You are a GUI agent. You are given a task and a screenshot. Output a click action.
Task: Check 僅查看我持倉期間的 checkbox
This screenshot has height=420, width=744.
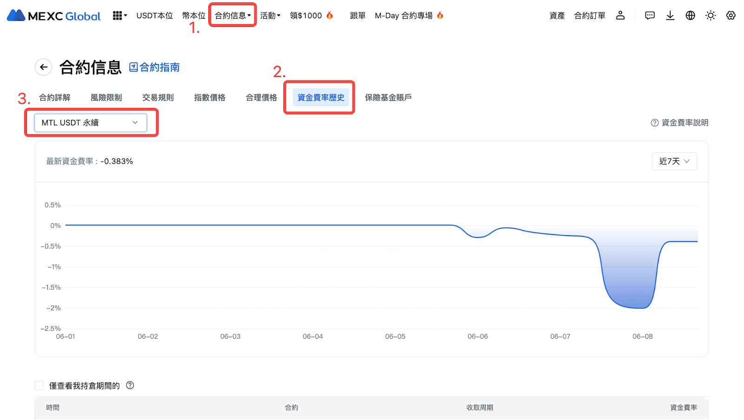40,386
